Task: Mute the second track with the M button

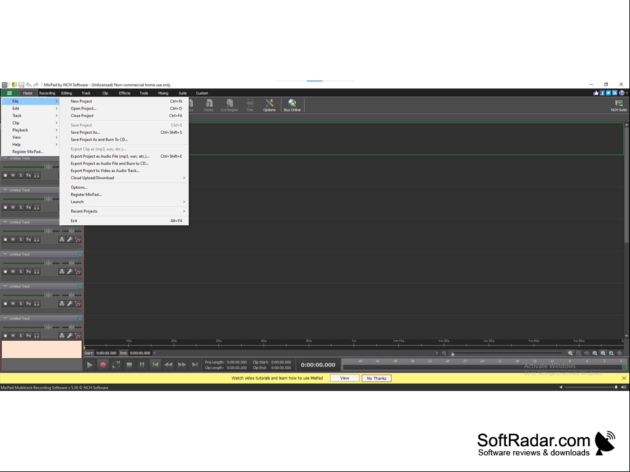Action: tap(13, 207)
